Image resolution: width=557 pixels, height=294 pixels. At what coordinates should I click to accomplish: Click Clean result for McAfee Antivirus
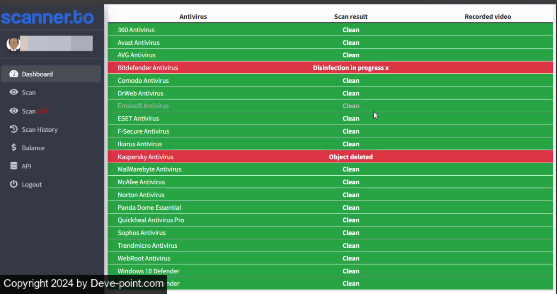coord(351,182)
